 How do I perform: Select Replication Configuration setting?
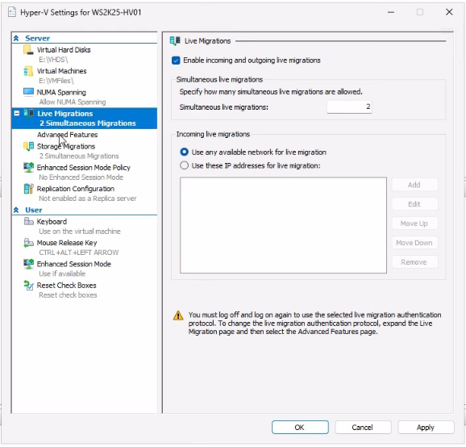coord(76,189)
